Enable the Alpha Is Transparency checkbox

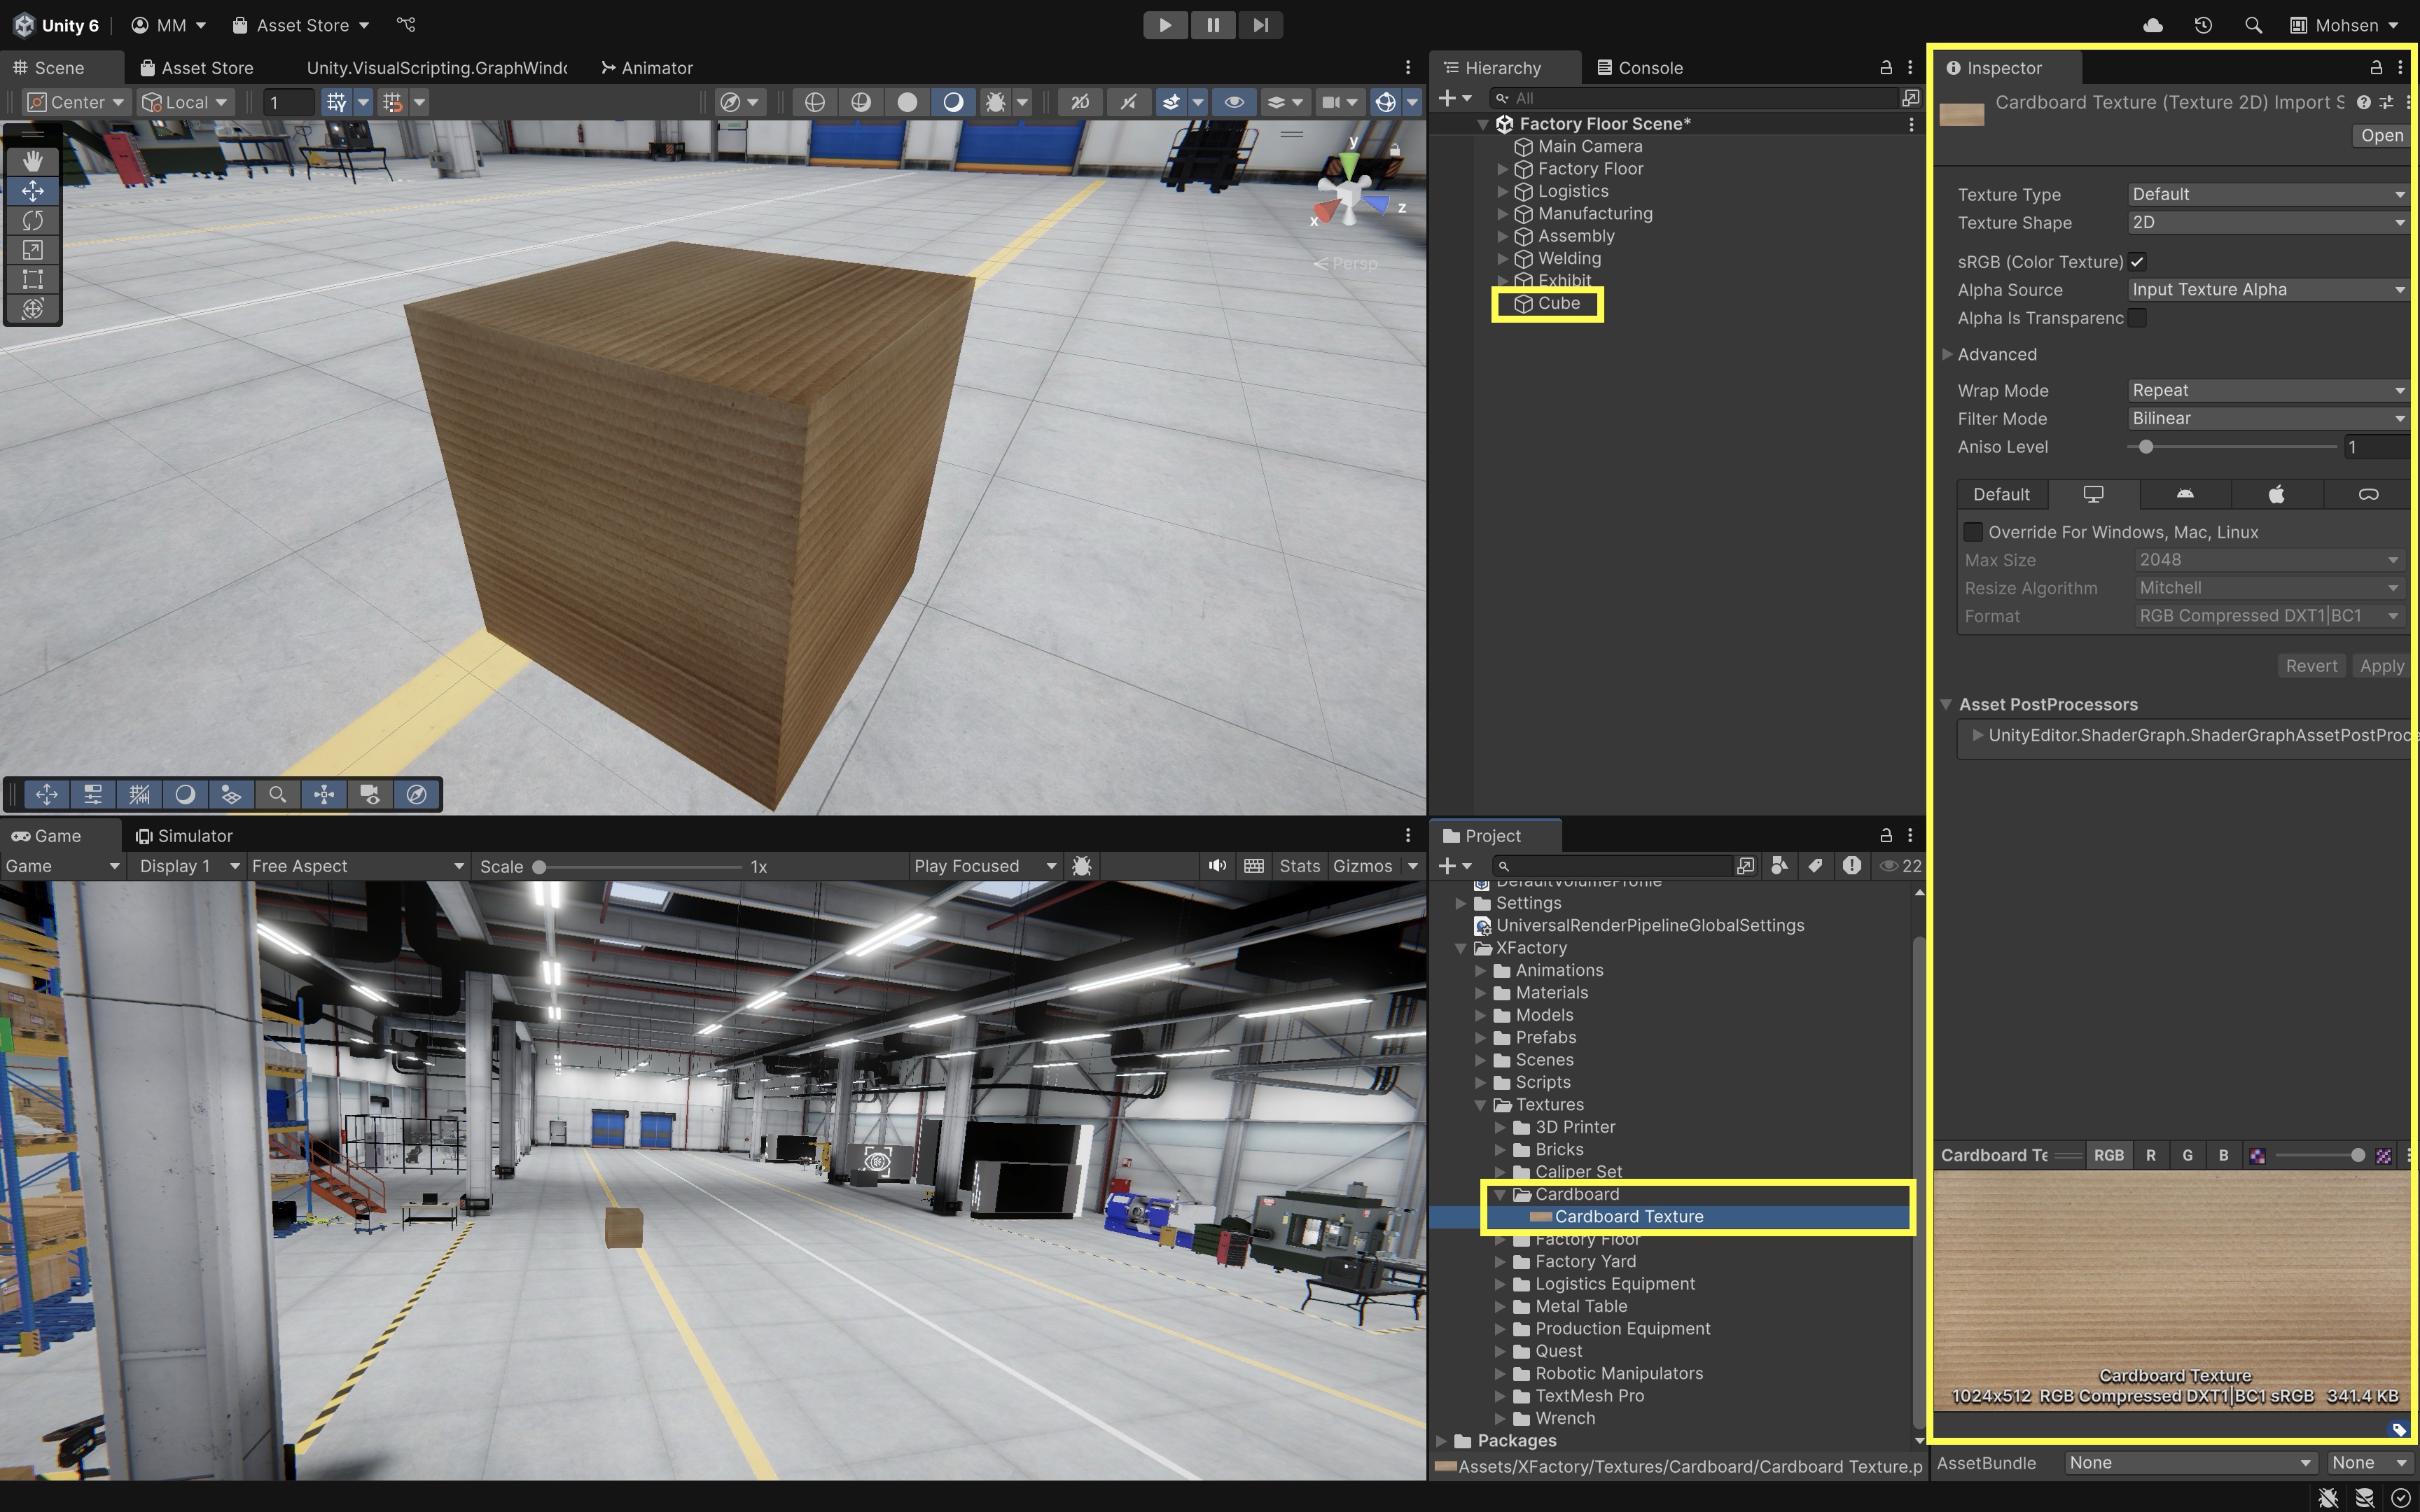[2137, 318]
